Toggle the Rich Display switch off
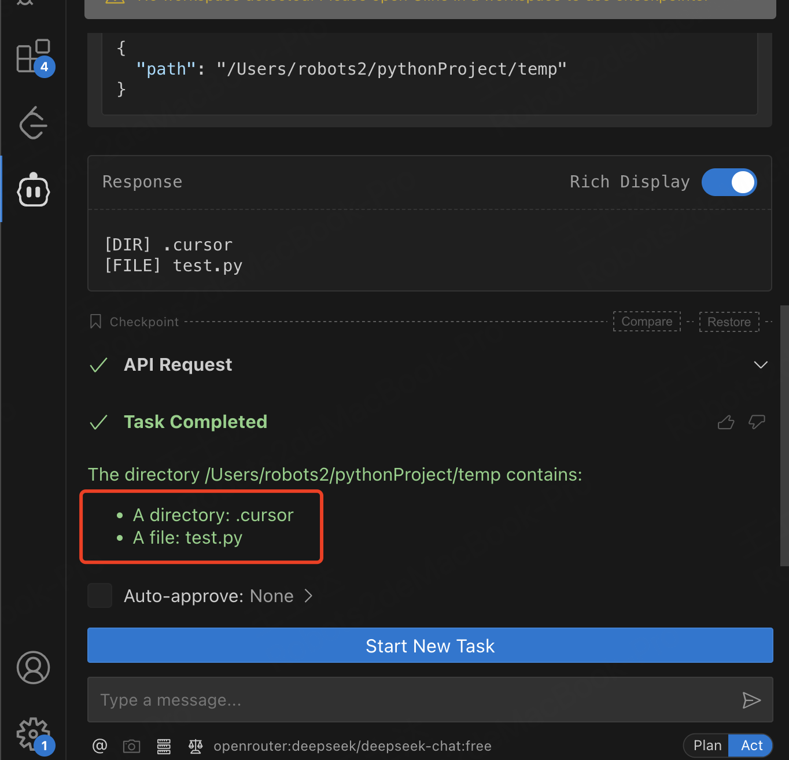789x760 pixels. click(729, 182)
